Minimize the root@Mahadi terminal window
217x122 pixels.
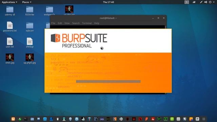coord(153,18)
